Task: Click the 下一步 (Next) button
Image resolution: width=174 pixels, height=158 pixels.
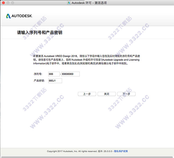Action: click(126, 94)
